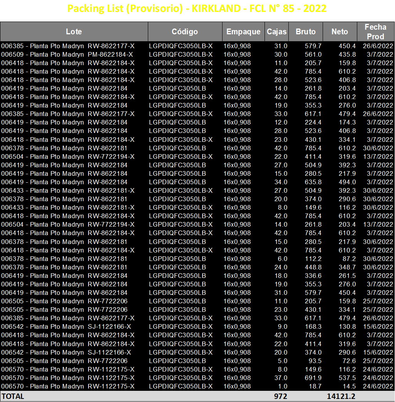The height and width of the screenshot is (402, 395).
Task: Click the Lote column header
Action: pos(74,32)
